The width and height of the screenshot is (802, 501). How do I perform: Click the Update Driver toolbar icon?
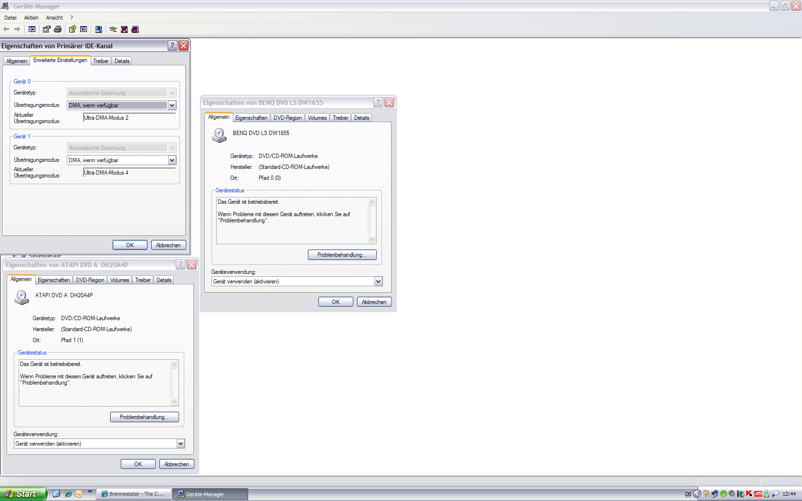click(113, 30)
